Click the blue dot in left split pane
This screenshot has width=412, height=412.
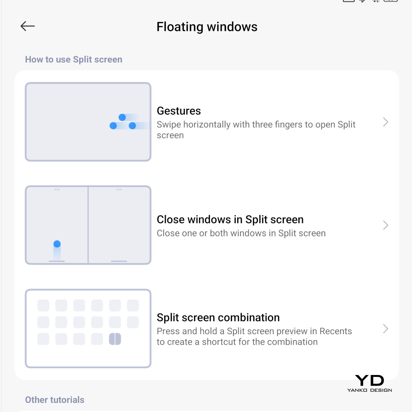click(x=57, y=244)
